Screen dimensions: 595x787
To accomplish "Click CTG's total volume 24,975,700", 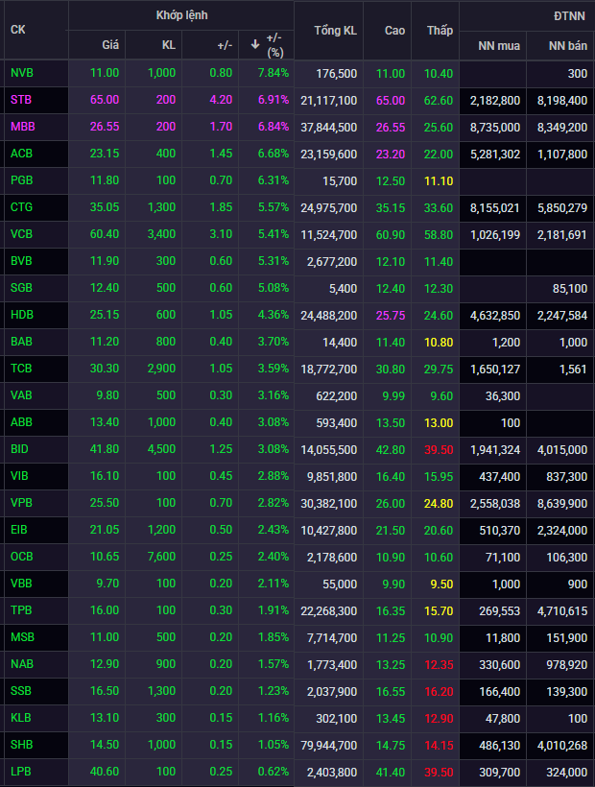I will (331, 207).
